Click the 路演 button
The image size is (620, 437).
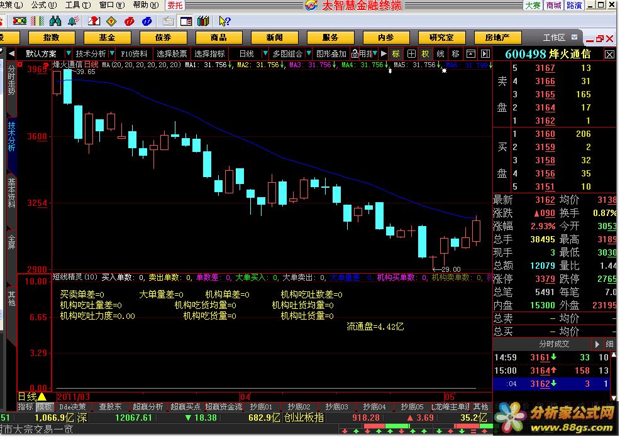[x=574, y=5]
